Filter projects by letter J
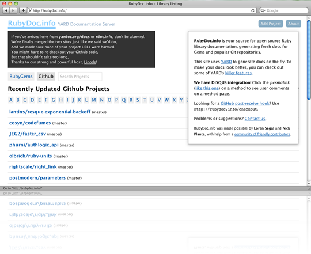This screenshot has width=311, height=254. (73, 100)
